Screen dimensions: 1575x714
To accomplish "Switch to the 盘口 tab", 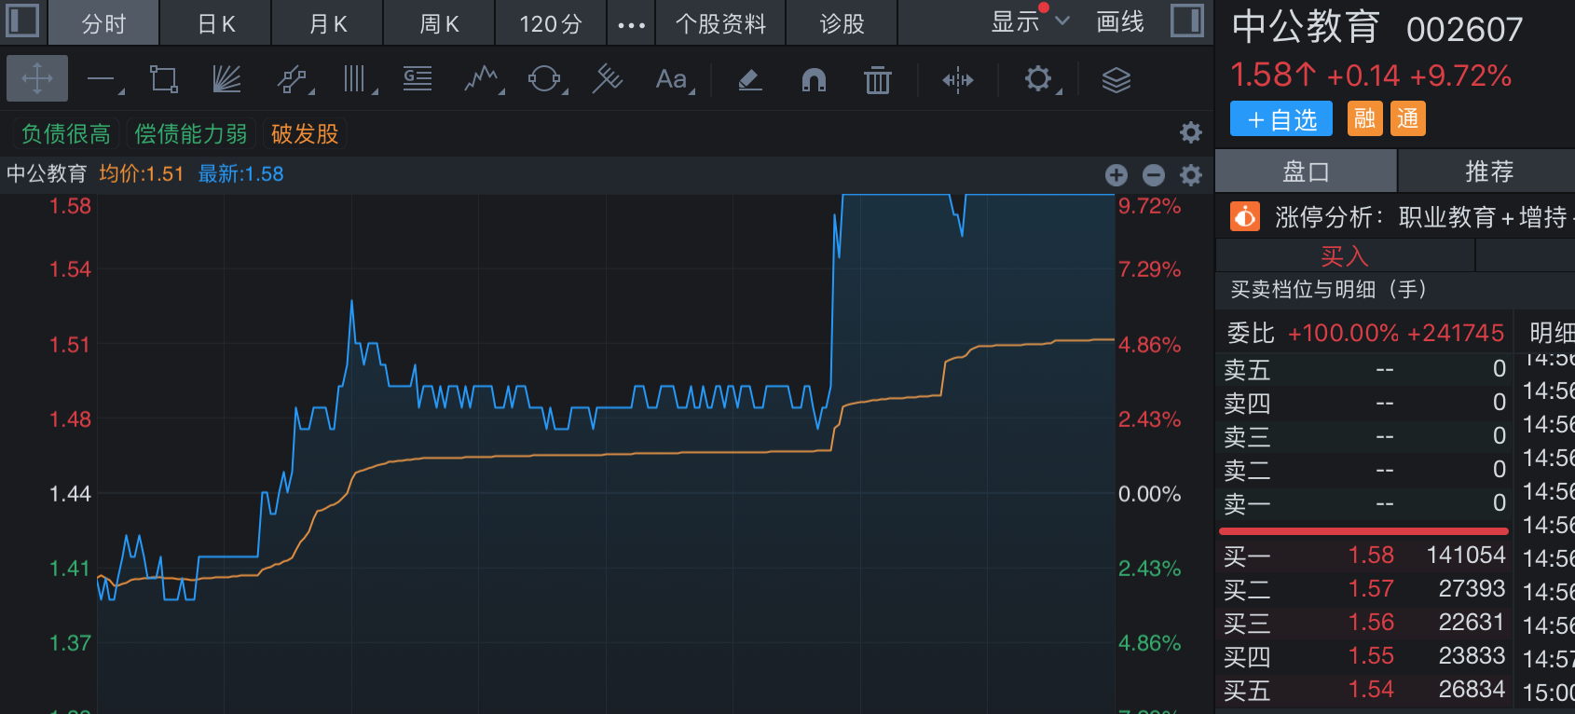I will pyautogui.click(x=1306, y=172).
